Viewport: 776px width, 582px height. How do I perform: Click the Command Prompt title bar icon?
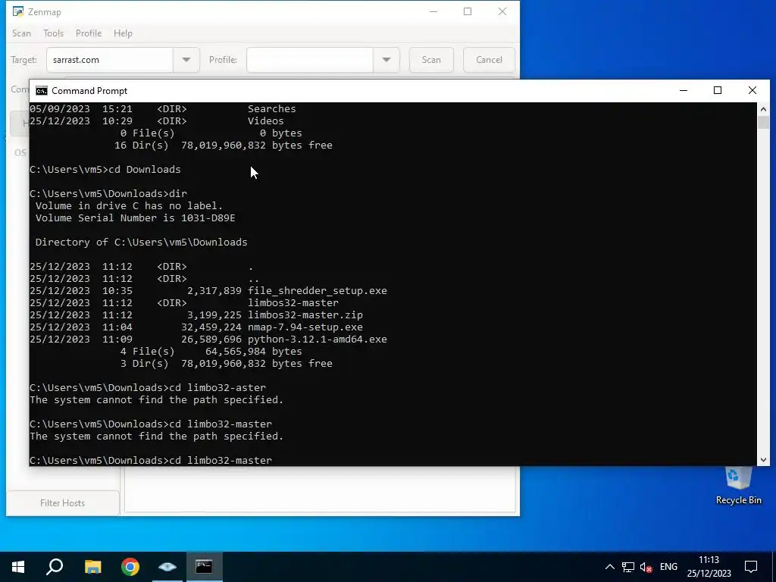42,91
